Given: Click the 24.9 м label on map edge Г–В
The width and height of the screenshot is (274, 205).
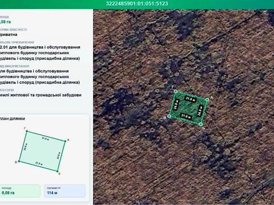Looking at the screenshot, I should 176,105.
